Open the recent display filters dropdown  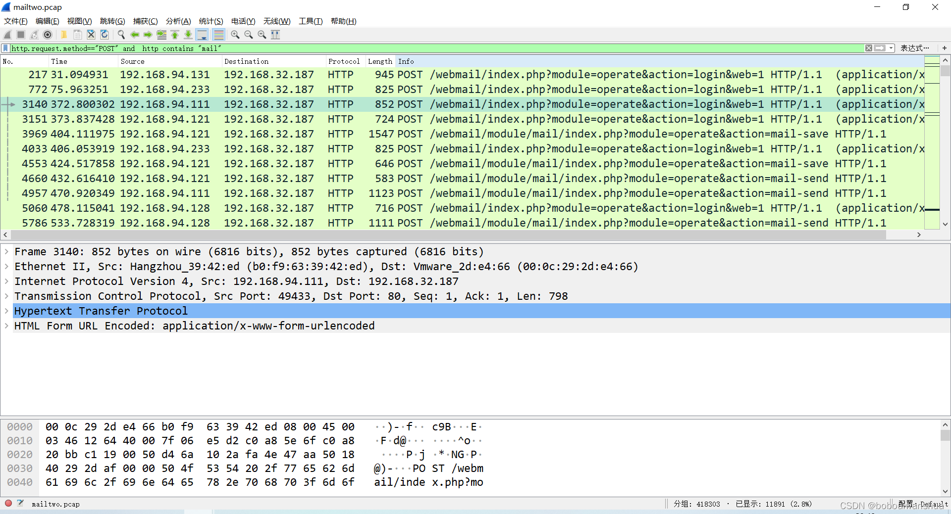click(x=891, y=48)
